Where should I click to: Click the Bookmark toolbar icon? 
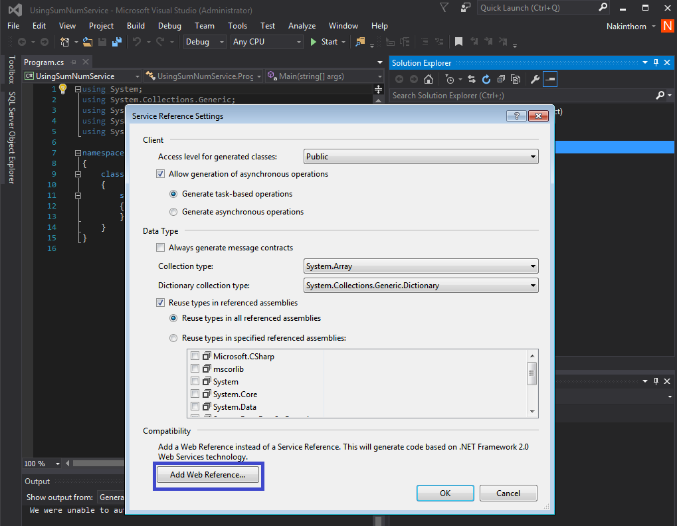[458, 42]
